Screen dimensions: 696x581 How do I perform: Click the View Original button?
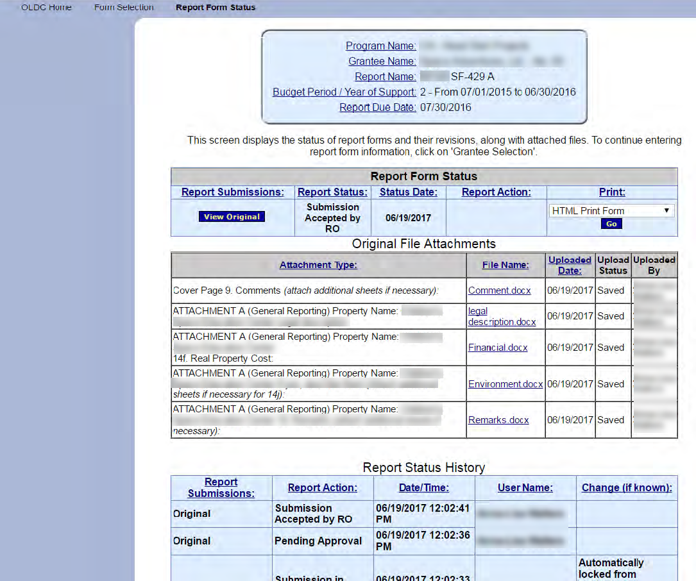click(x=232, y=217)
